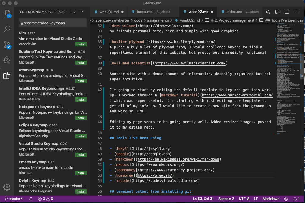Screen dimensions: 305x203
Task: Open Source Control view with 51 changes
Action: [7, 45]
